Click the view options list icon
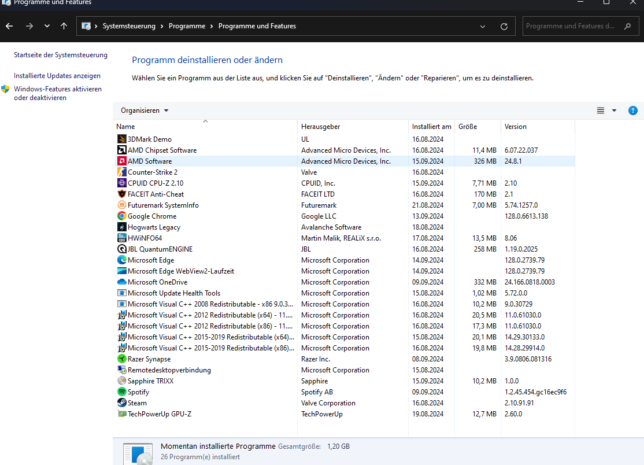The image size is (644, 465). pyautogui.click(x=601, y=110)
